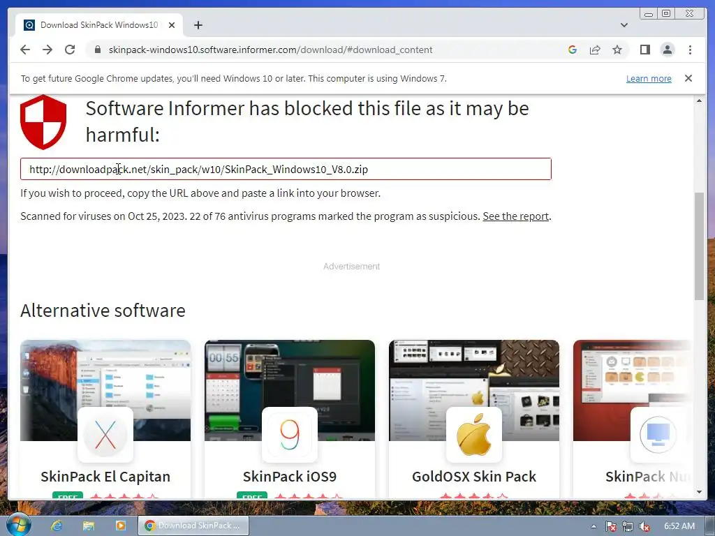The height and width of the screenshot is (536, 715).
Task: Go forward to the next page
Action: tap(47, 50)
